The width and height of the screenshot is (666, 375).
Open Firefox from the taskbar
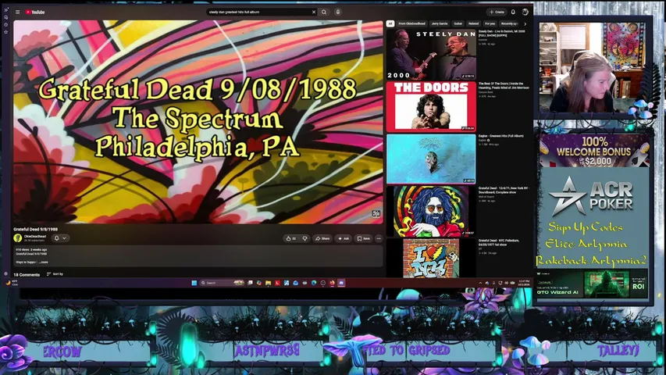[x=332, y=283]
